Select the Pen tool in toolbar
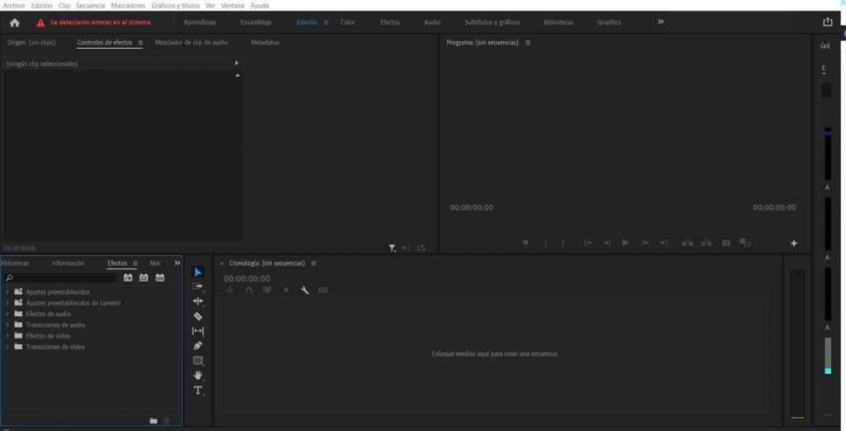The width and height of the screenshot is (846, 431). click(197, 346)
